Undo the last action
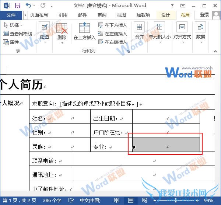This screenshot has width=221, height=205. 28,6
